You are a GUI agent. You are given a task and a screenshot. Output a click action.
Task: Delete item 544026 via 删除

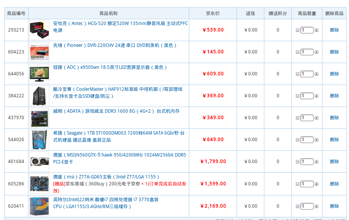tap(334, 140)
